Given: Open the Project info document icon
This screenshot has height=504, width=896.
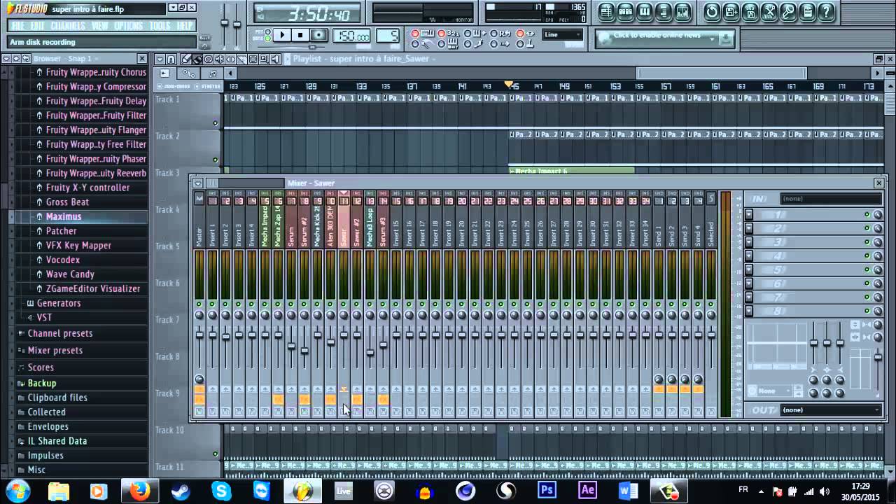Looking at the screenshot, I should click(x=807, y=11).
